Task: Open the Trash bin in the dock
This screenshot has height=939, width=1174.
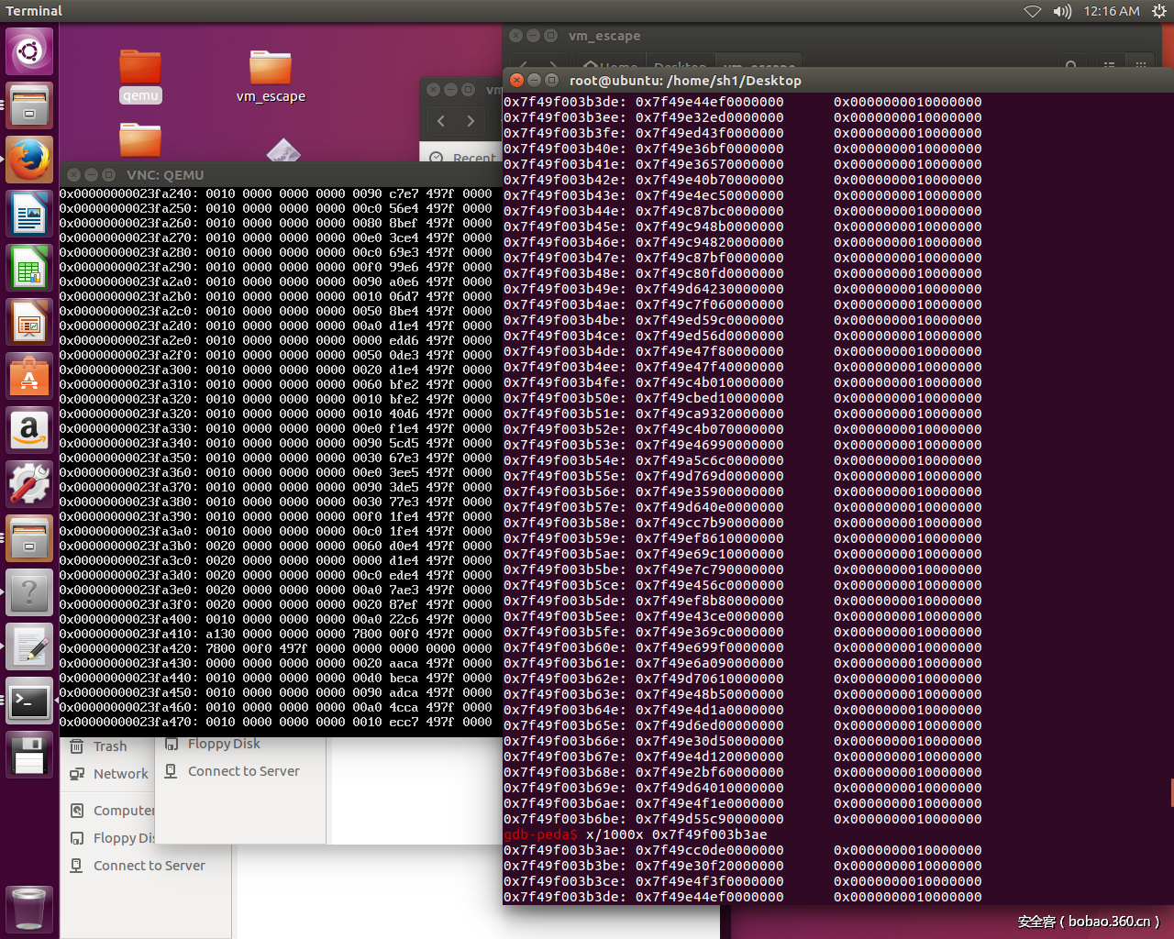Action: (29, 910)
